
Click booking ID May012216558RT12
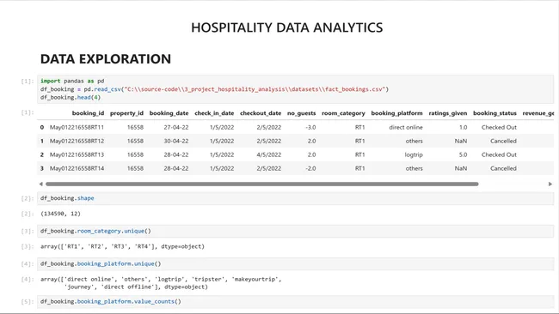click(x=77, y=141)
